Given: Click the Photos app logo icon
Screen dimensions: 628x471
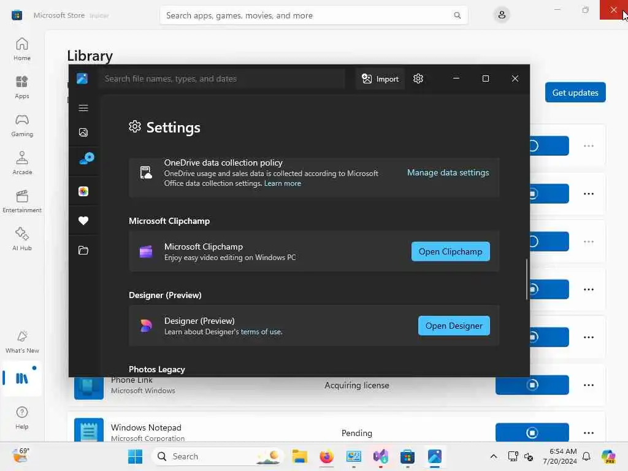Looking at the screenshot, I should coord(82,78).
